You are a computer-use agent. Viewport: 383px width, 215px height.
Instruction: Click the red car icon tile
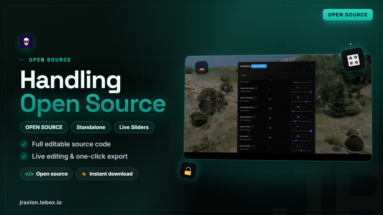tap(202, 68)
